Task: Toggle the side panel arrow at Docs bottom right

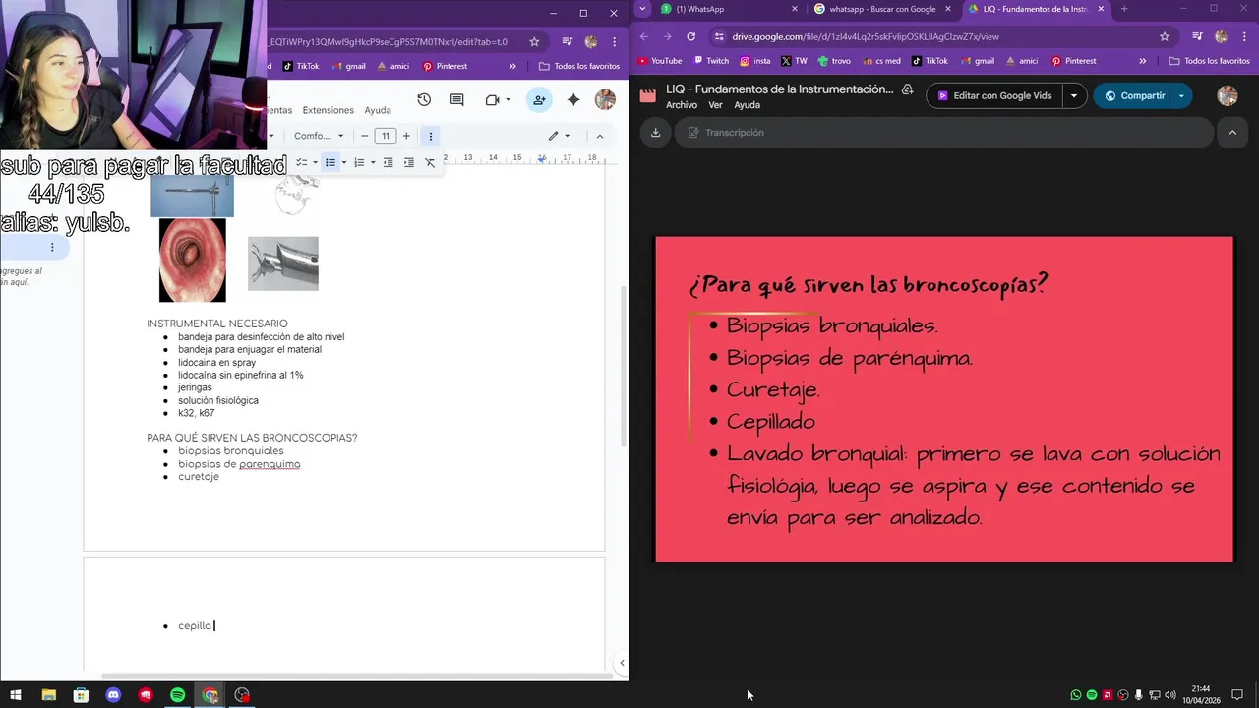Action: click(621, 663)
